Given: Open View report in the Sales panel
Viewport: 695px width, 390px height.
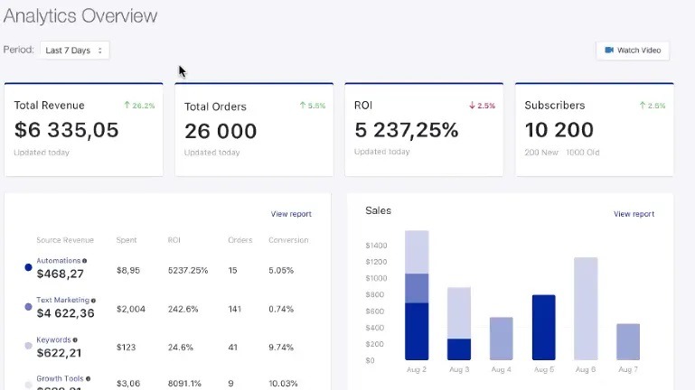Looking at the screenshot, I should pos(634,214).
